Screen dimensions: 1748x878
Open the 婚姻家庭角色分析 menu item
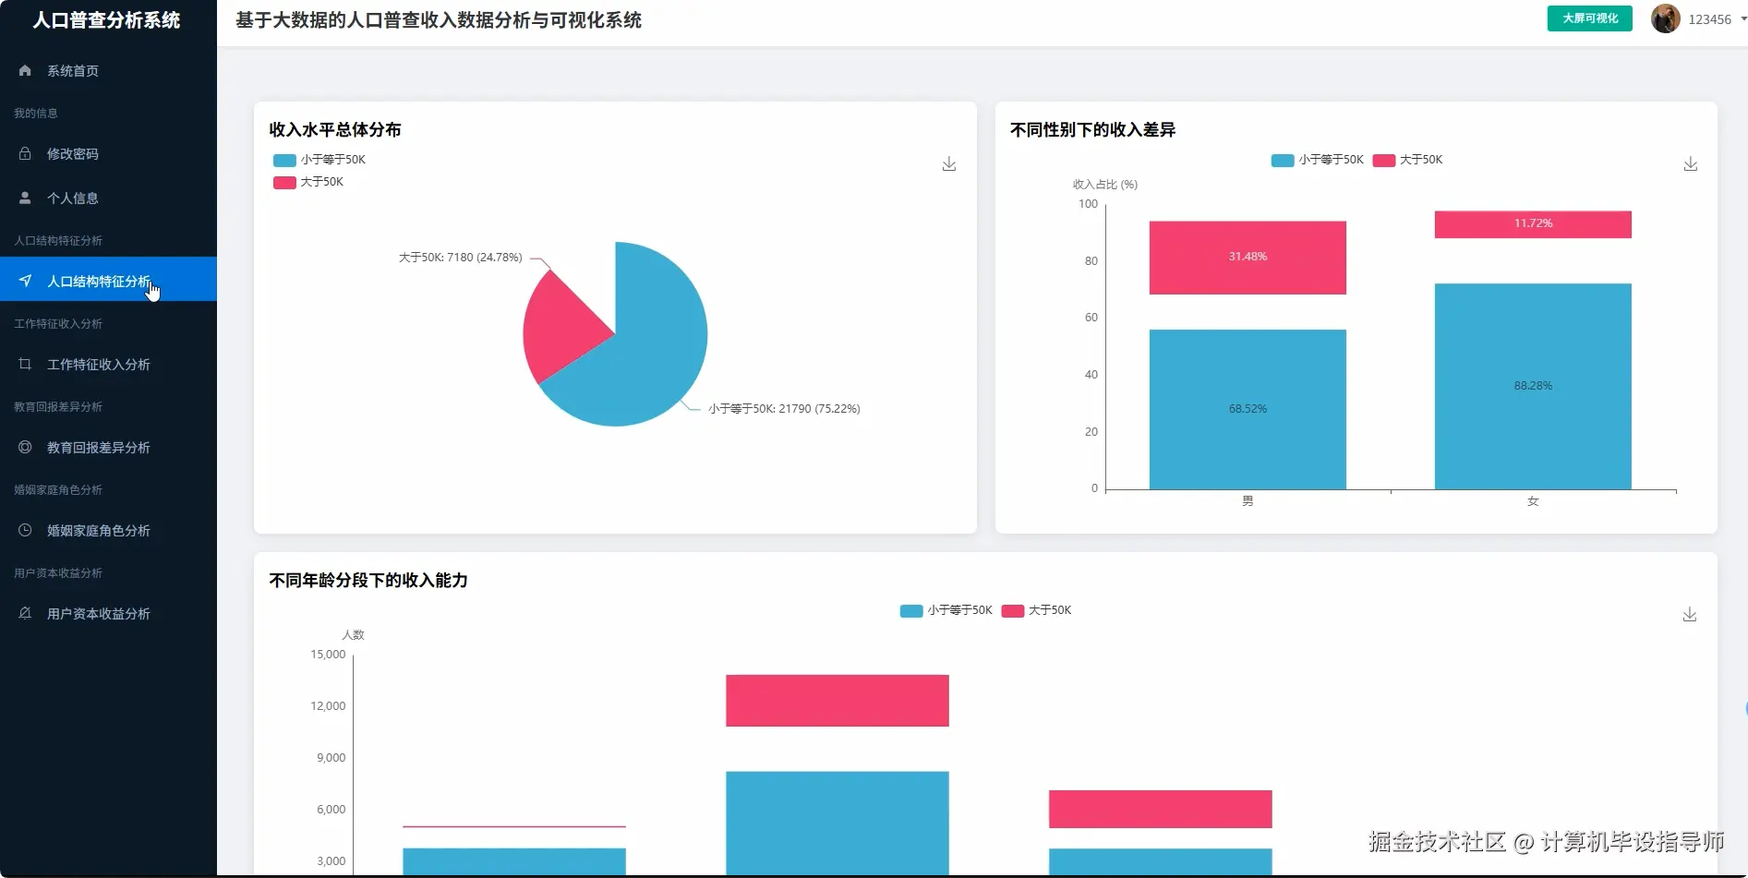tap(108, 530)
